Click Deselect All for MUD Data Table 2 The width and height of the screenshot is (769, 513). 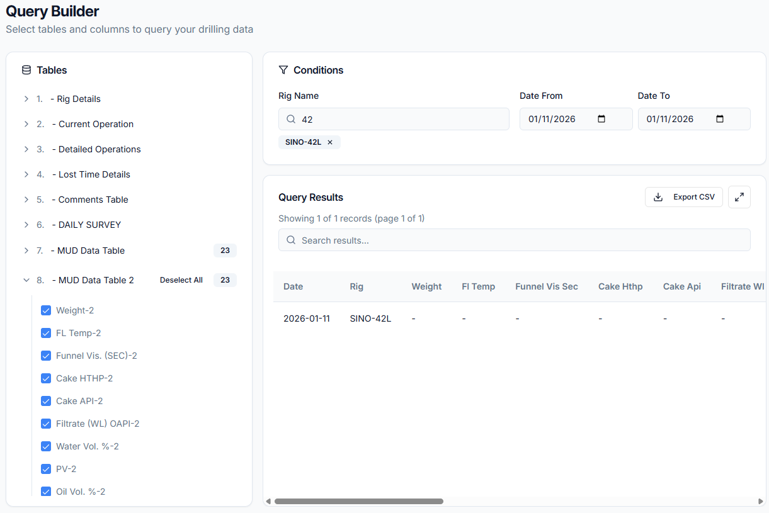181,280
